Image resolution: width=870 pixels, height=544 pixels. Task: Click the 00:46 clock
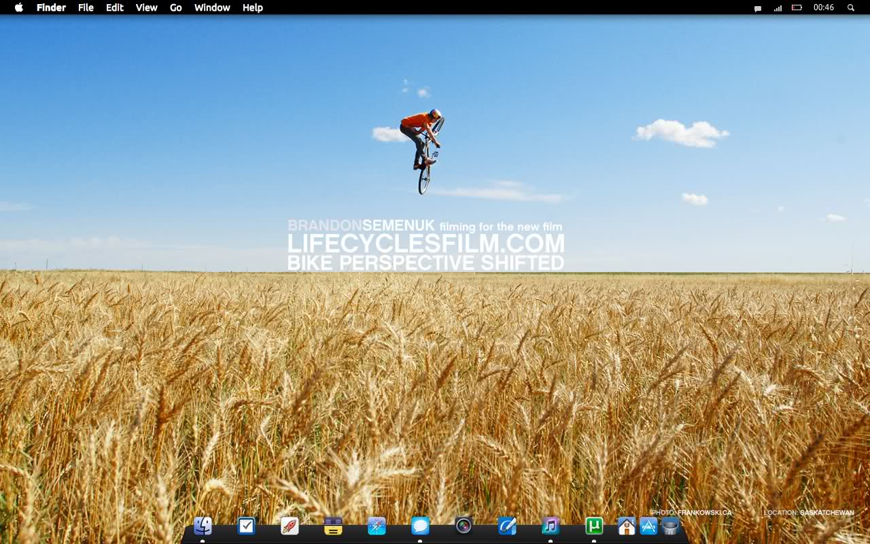tap(824, 7)
